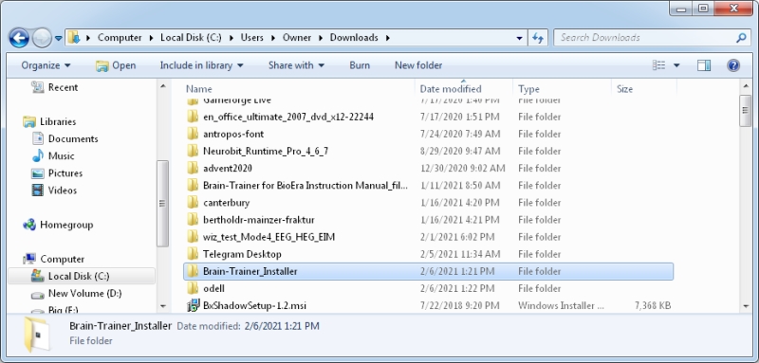Click Downloads in the address breadcrumb

(354, 38)
